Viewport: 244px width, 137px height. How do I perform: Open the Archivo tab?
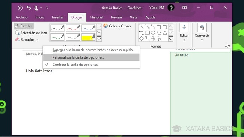pos(21,17)
